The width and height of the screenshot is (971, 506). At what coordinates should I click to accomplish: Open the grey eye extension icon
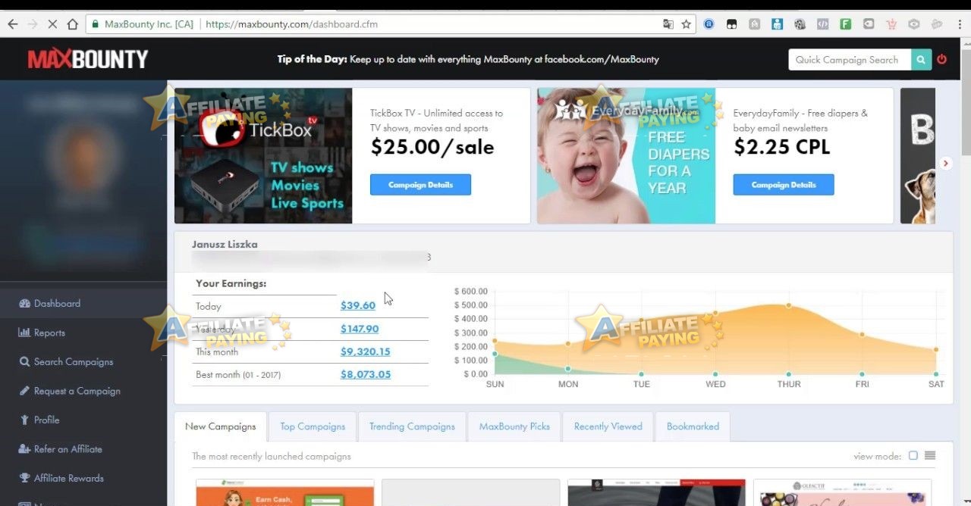tap(914, 24)
